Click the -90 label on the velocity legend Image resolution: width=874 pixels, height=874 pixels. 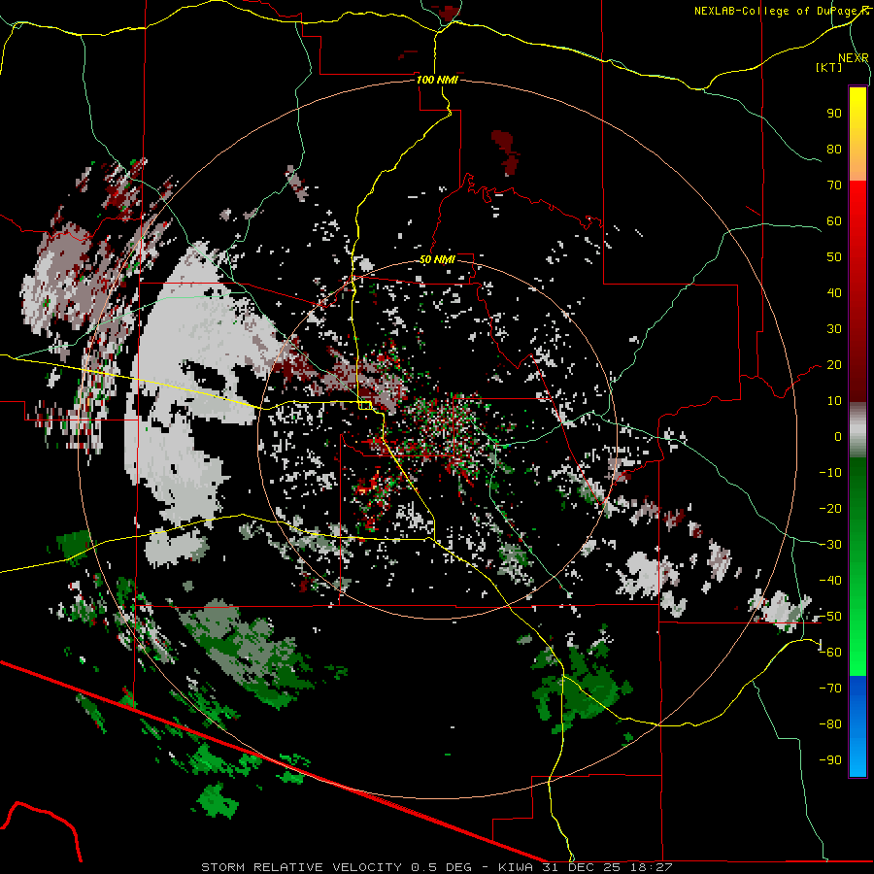(830, 760)
